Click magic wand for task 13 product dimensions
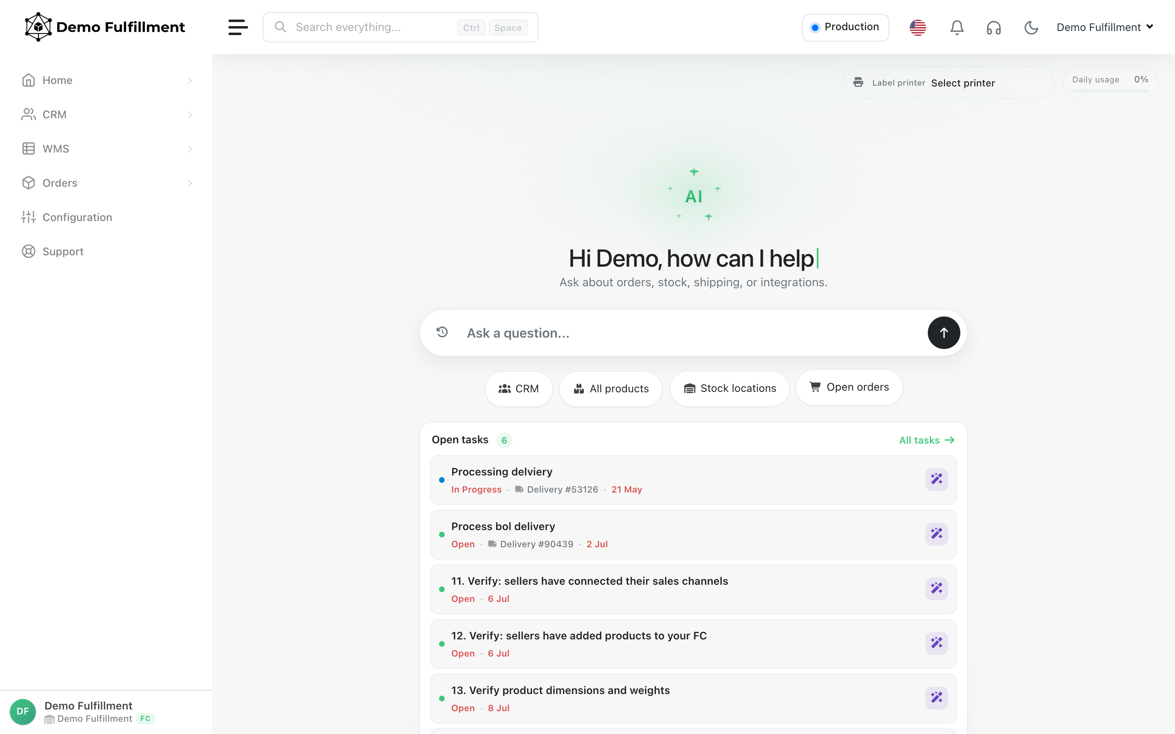Viewport: 1175px width, 734px height. [936, 698]
